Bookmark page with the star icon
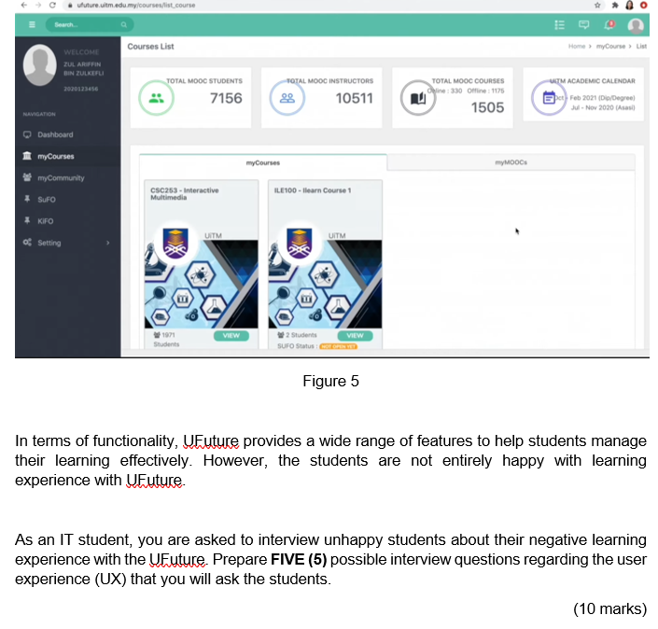The image size is (658, 629). tap(597, 5)
